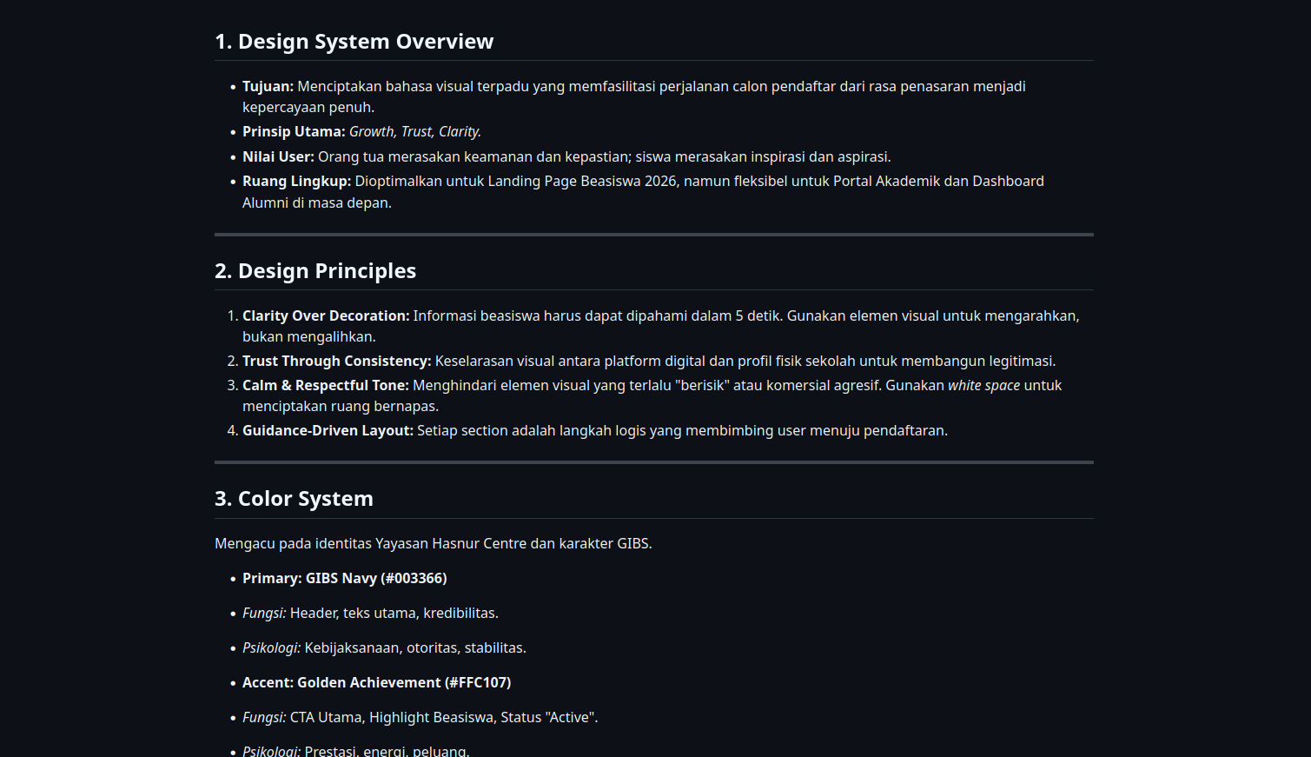Click the "Psikologi: Prestasi, energi, peluang." line
This screenshot has height=757, width=1311.
pyautogui.click(x=355, y=751)
